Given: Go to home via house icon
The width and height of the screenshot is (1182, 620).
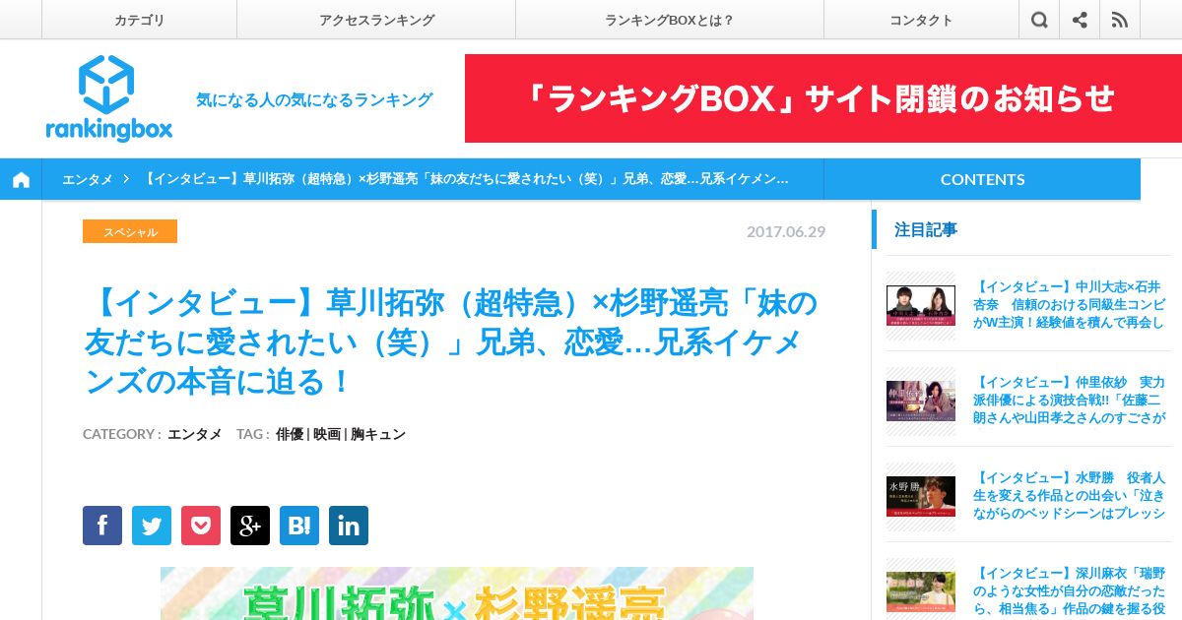Looking at the screenshot, I should (x=21, y=179).
